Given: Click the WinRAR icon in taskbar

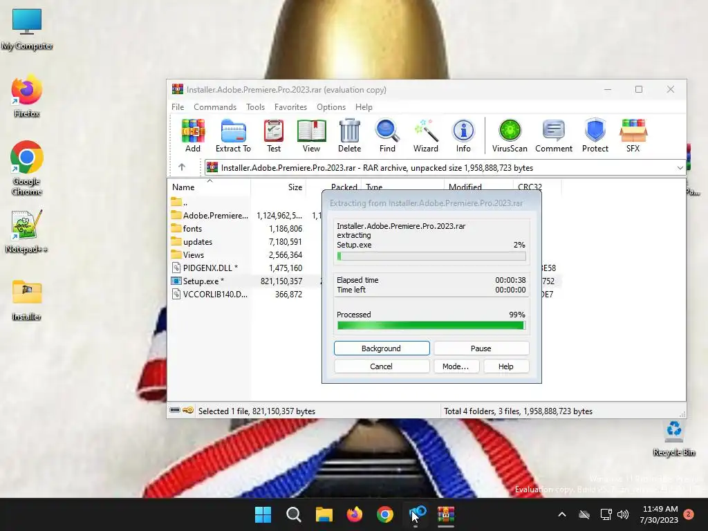Looking at the screenshot, I should pos(446,514).
